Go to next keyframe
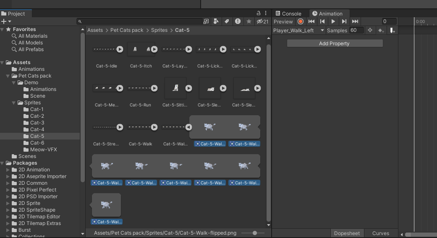The height and width of the screenshot is (238, 437). tap(344, 21)
